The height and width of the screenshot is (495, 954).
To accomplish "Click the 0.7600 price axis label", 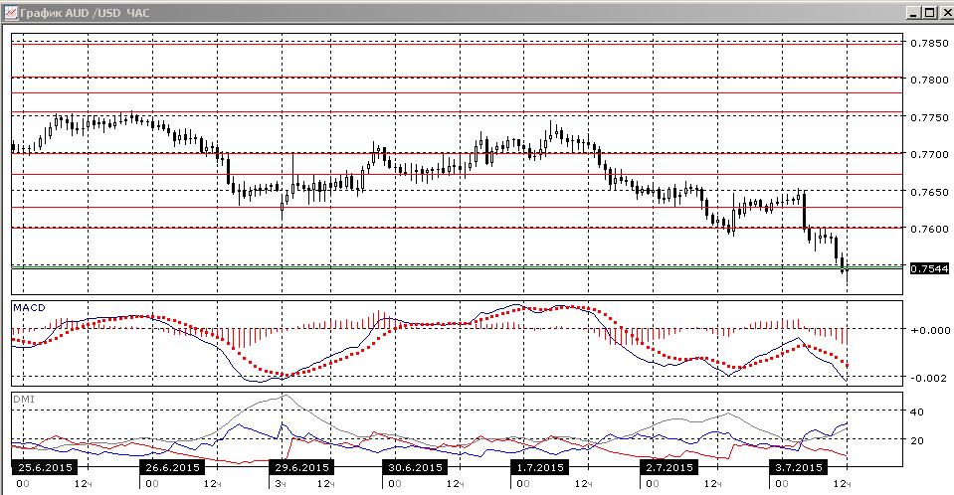I will pyautogui.click(x=929, y=229).
